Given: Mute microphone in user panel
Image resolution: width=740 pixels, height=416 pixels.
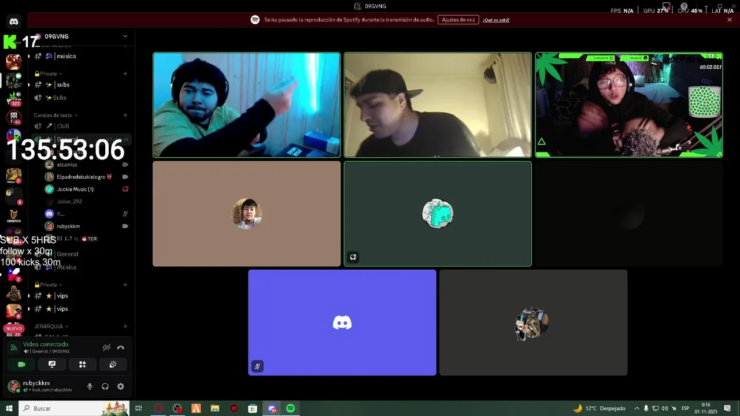Looking at the screenshot, I should 90,387.
